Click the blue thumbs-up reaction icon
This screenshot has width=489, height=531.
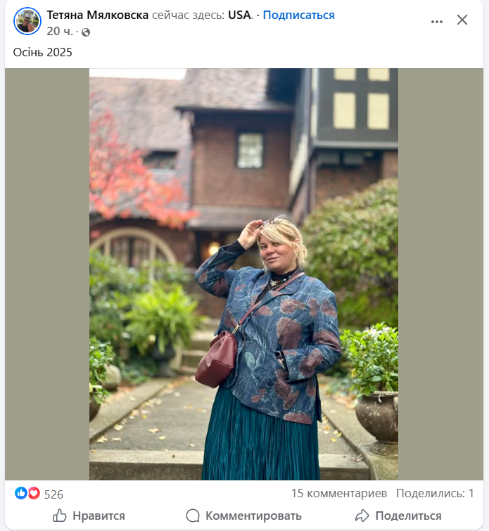click(x=21, y=493)
